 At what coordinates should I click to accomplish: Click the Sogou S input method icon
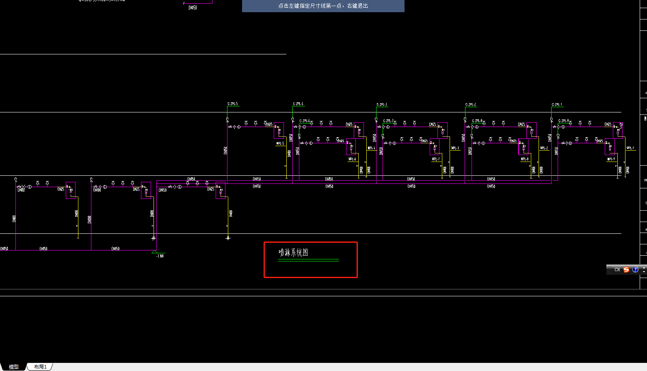pos(626,270)
